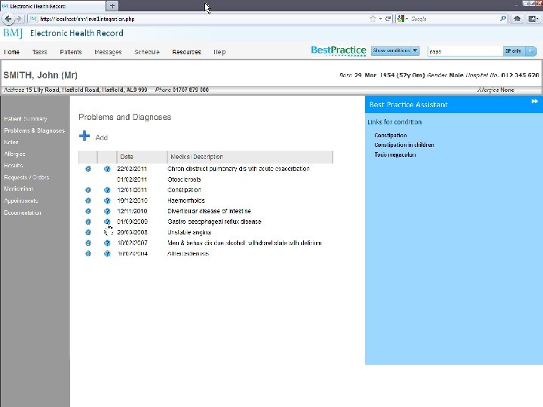
Task: Open the Google search engine dropdown
Action: point(403,19)
